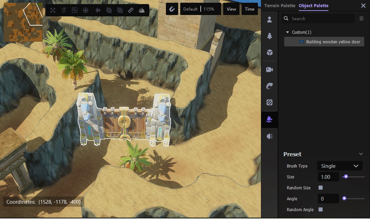Click the Angle value field
This screenshot has width=370, height=219.
click(x=328, y=199)
